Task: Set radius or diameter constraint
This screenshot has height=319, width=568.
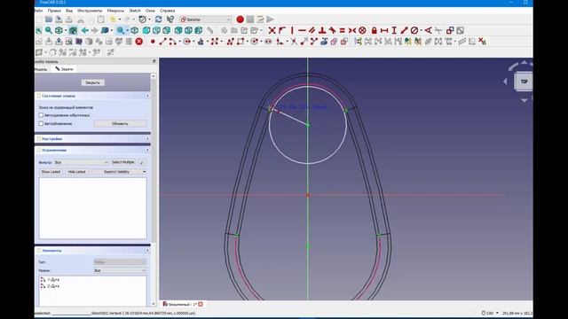Action: [414, 30]
